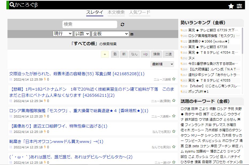Open thread あれは誰だ、誰だ誰だ
249x165 pixels.
pos(71,157)
